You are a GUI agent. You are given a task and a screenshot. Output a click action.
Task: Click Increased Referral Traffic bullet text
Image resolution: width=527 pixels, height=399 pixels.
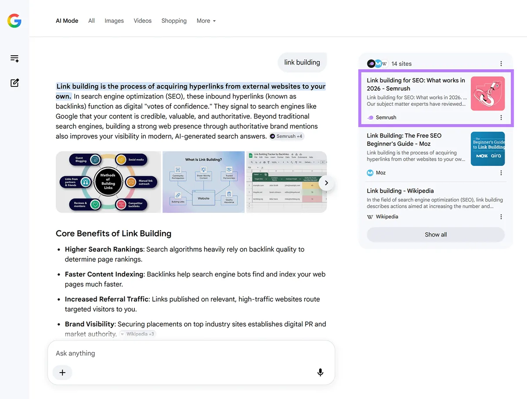(192, 304)
